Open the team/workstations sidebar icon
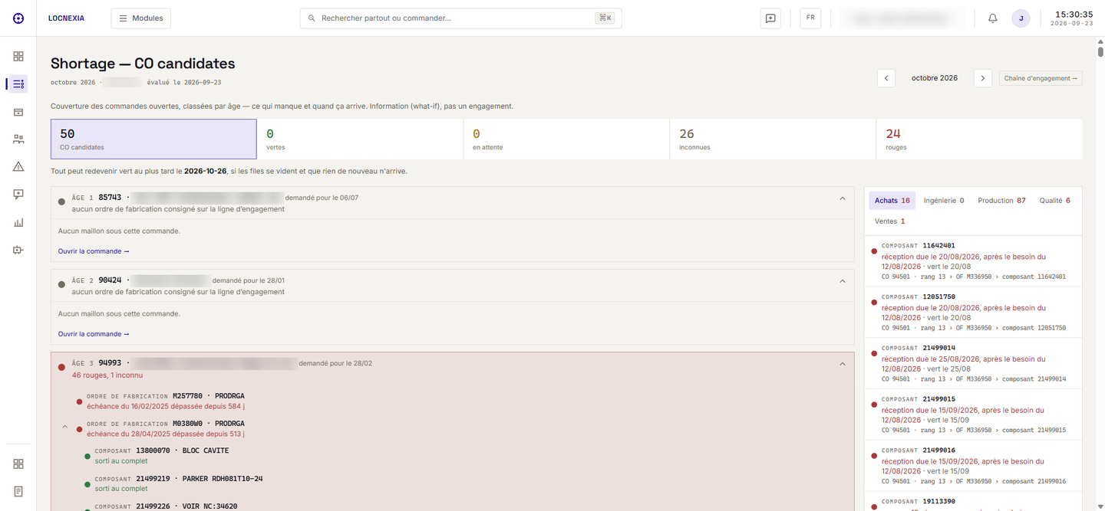 coord(18,139)
